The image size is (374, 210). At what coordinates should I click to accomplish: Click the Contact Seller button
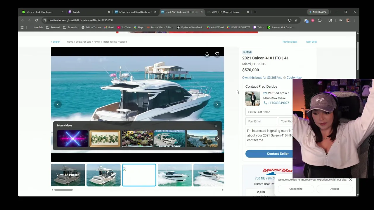pyautogui.click(x=269, y=154)
